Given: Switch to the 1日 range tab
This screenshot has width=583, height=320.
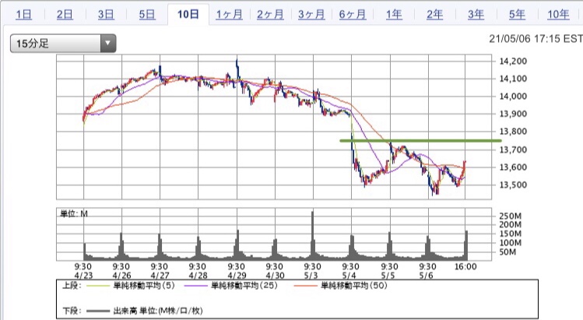Looking at the screenshot, I should click(x=23, y=15).
